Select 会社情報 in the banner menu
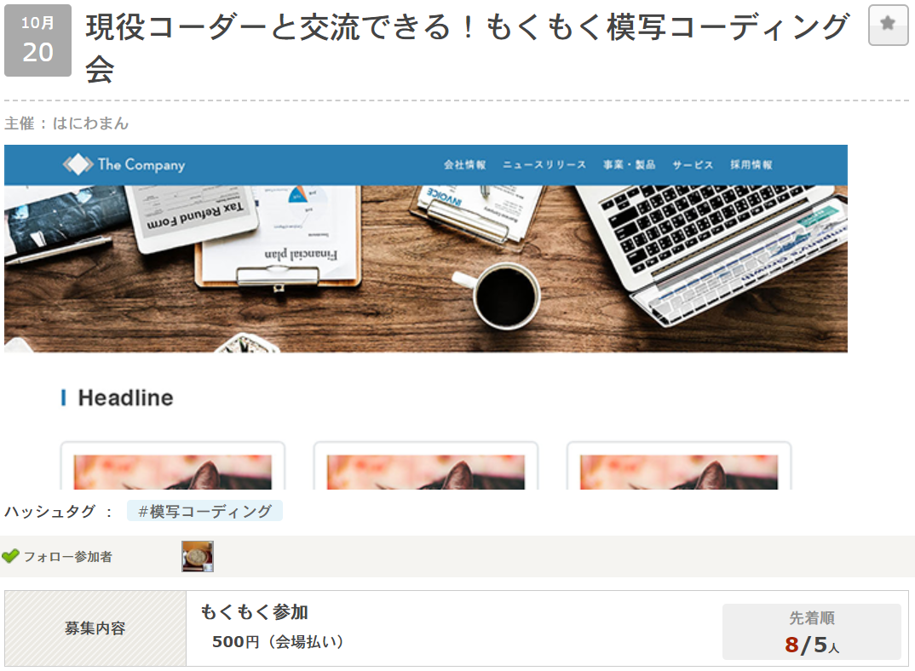Screen dimensions: 915x671 [464, 164]
